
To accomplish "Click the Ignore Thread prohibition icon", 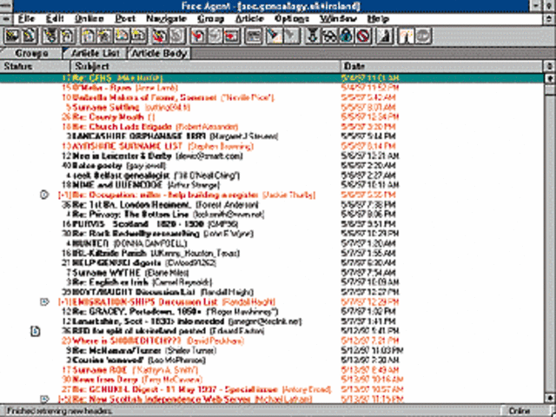I will pos(365,36).
